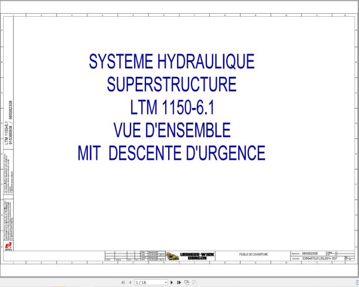The image size is (359, 287).
Task: Click the 'MIT DESCENTE D'URGENCE' text line
Action: (172, 153)
